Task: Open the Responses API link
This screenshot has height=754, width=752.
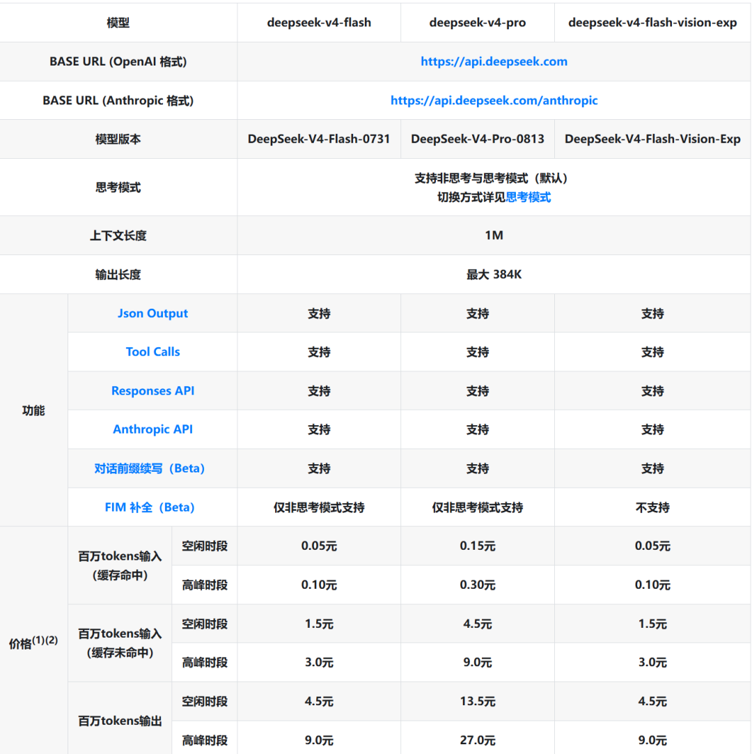Action: [x=152, y=391]
